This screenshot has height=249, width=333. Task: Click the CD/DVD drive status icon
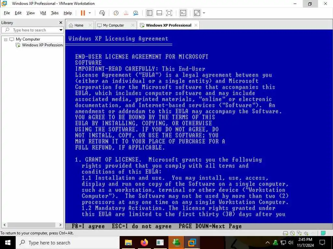pyautogui.click(x=292, y=233)
